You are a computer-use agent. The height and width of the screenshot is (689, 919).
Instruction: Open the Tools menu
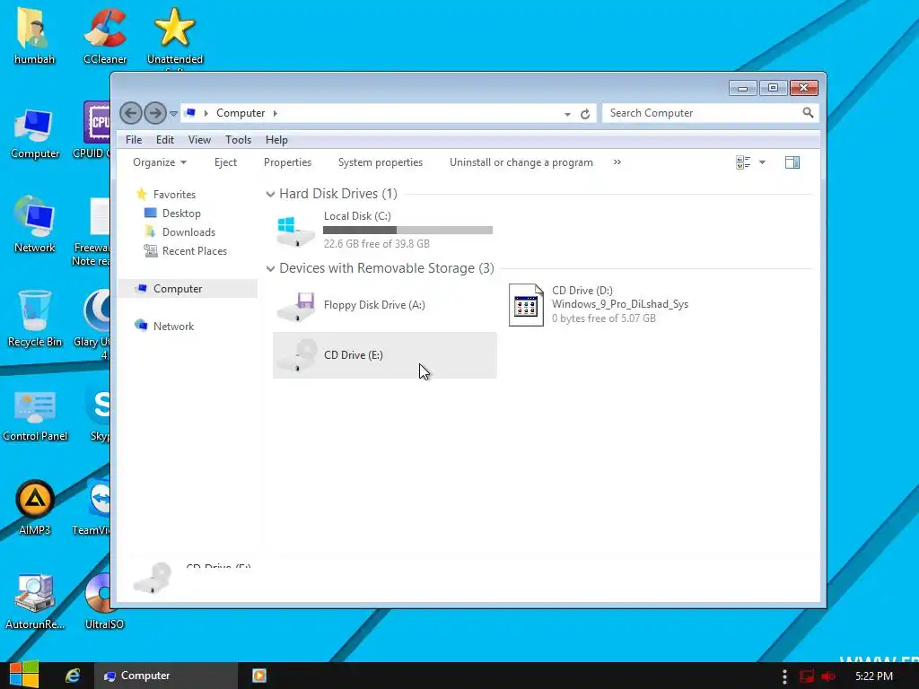(x=238, y=139)
